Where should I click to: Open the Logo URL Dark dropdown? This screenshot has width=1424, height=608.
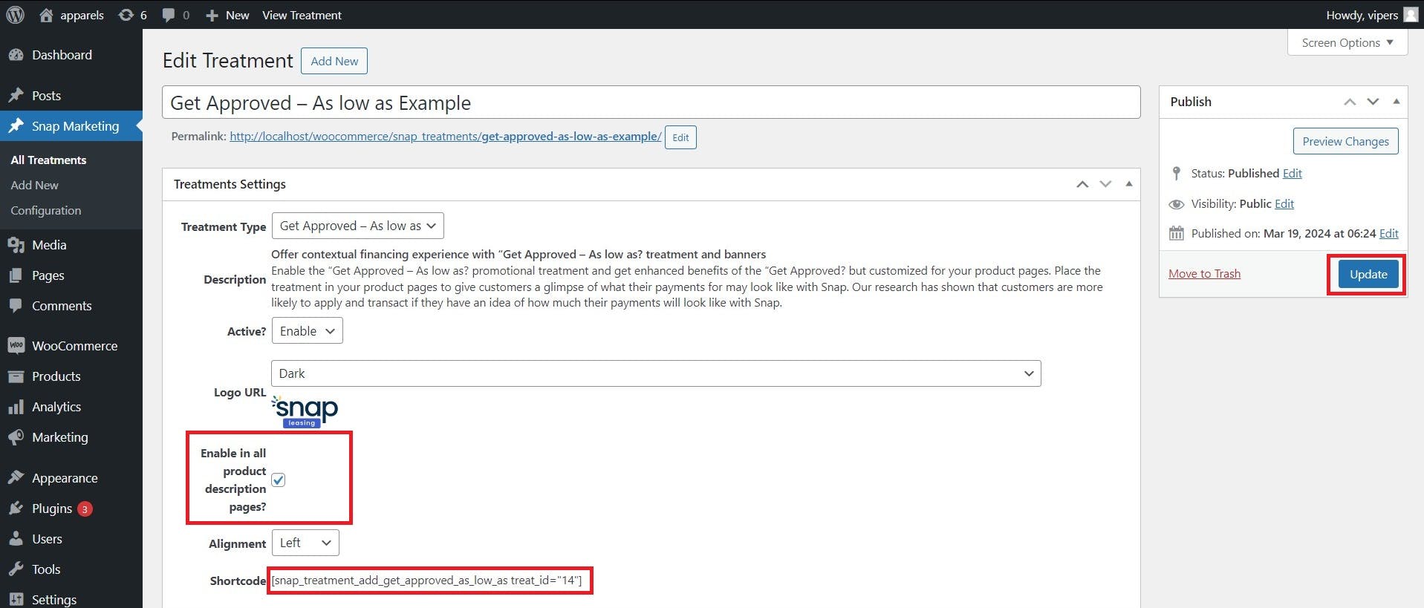(656, 373)
